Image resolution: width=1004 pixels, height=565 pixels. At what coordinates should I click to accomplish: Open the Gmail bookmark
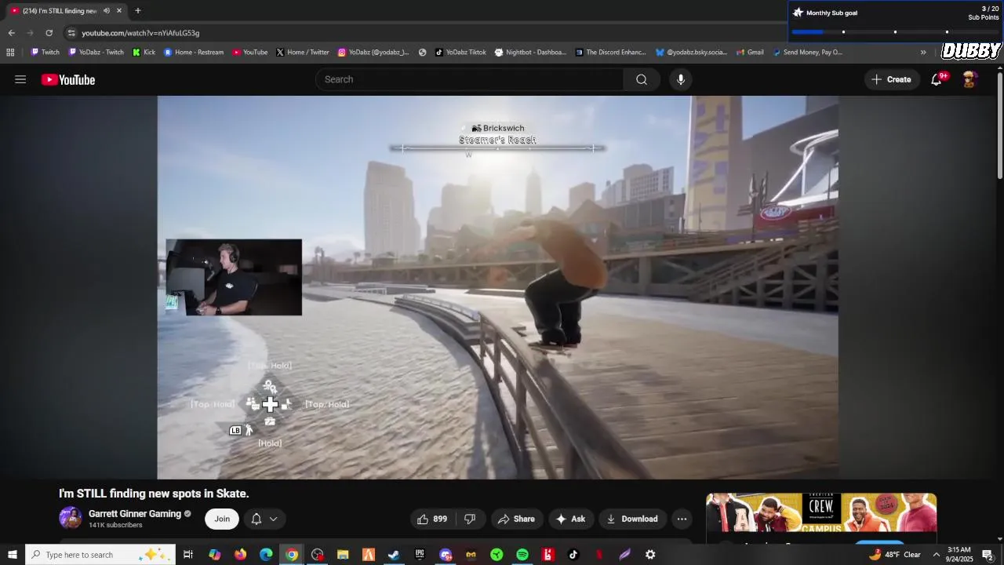(749, 53)
